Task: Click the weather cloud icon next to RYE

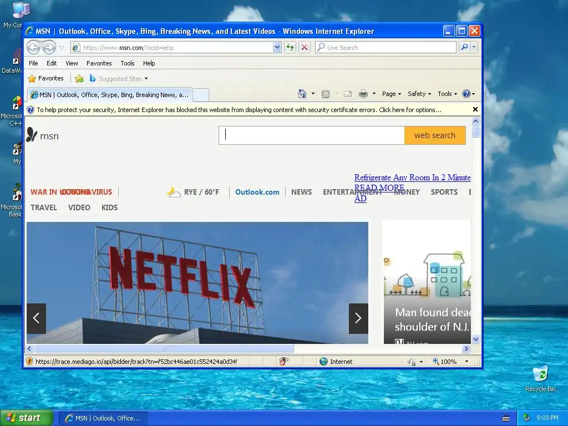Action: click(x=174, y=192)
